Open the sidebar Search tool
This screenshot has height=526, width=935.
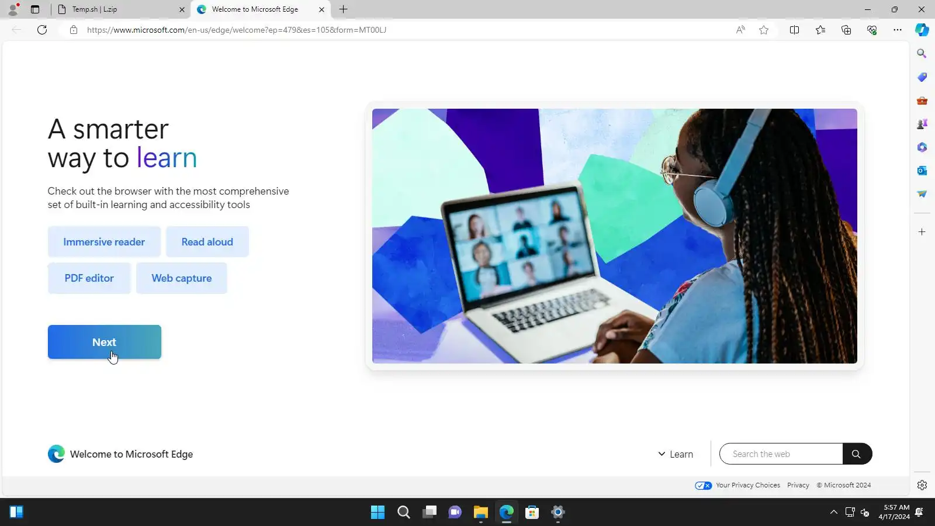(x=922, y=54)
